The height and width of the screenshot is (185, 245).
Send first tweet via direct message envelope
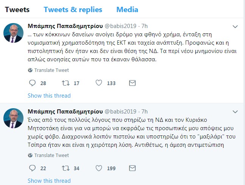coord(132,83)
